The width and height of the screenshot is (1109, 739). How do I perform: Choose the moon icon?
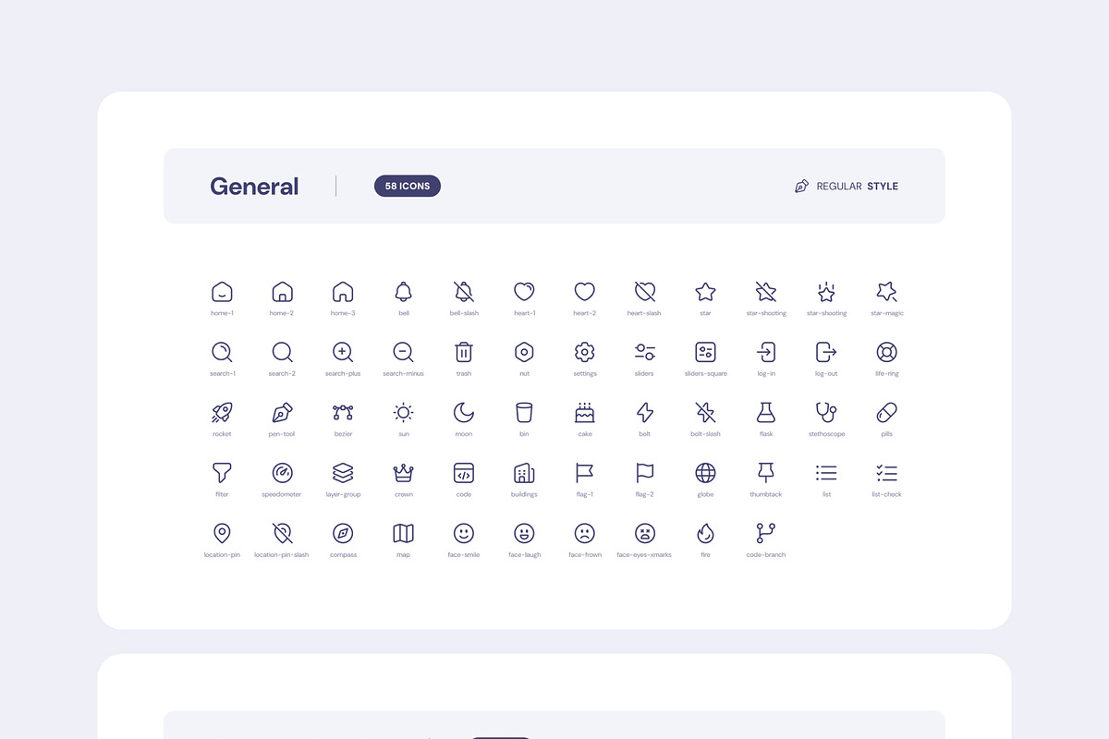pyautogui.click(x=464, y=412)
